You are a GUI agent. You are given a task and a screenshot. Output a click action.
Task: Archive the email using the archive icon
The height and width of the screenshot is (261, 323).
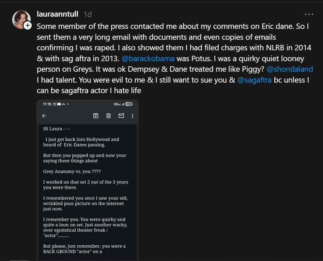pyautogui.click(x=96, y=116)
